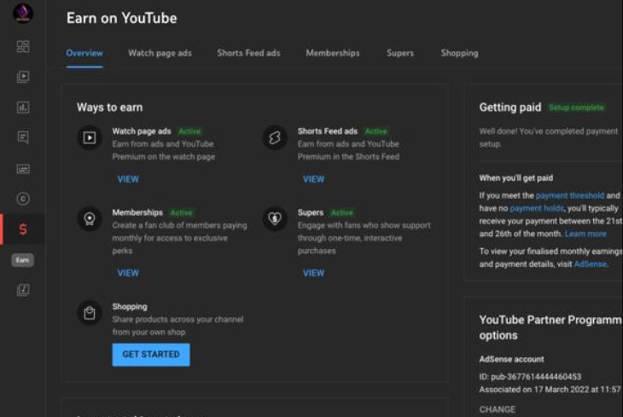Click Active badge beside Watch page ads

point(189,131)
